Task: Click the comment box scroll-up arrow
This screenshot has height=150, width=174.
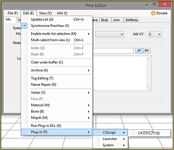Action: pyautogui.click(x=149, y=59)
